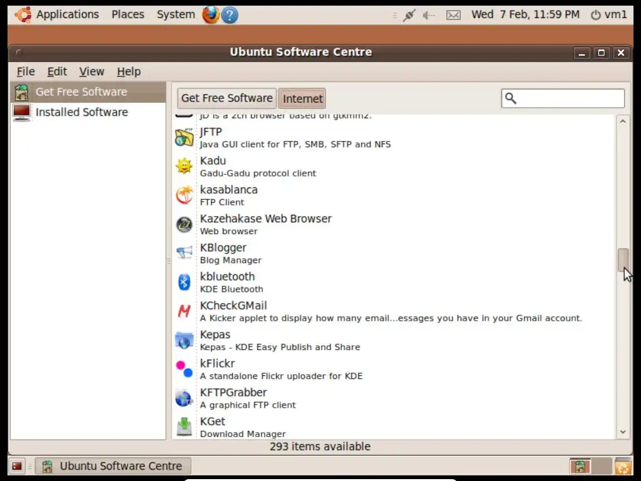The height and width of the screenshot is (481, 641).
Task: Click the vm1 user session button
Action: click(608, 15)
